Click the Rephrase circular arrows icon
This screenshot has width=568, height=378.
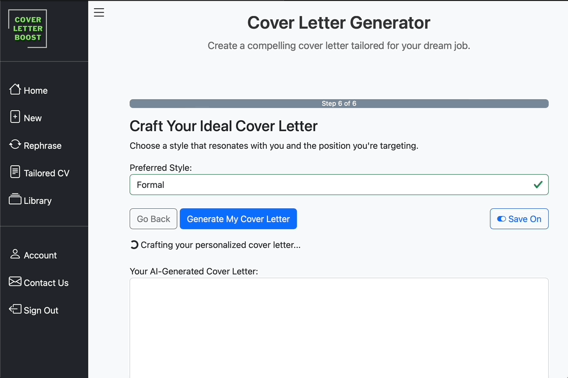[15, 144]
